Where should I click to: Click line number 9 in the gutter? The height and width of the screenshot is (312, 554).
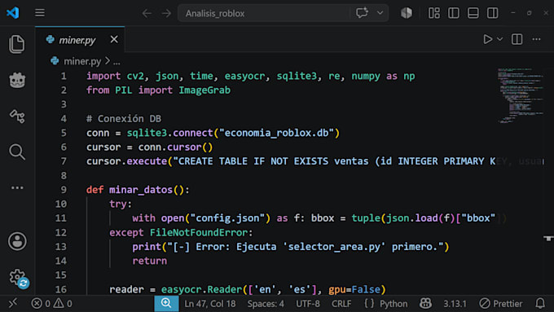tap(64, 190)
